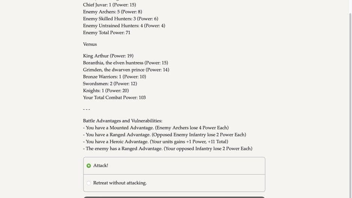Click the Heroic Advantage line

pyautogui.click(x=155, y=142)
